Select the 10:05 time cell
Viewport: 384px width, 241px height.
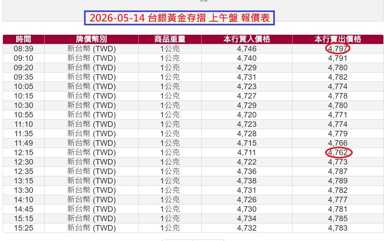click(x=23, y=87)
